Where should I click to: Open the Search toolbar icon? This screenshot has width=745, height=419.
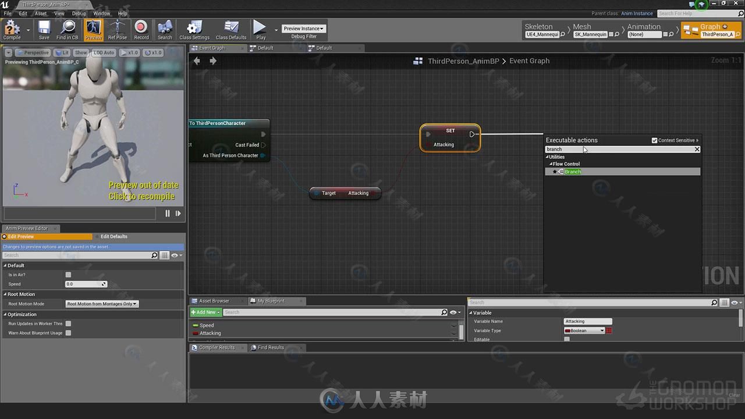point(165,30)
